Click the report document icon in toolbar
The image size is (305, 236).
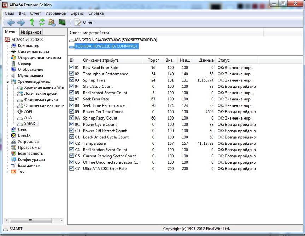(77, 22)
